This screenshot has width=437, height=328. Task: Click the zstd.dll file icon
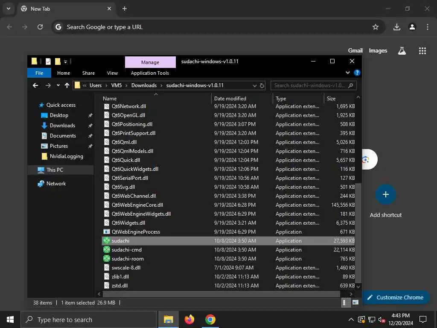coord(106,286)
